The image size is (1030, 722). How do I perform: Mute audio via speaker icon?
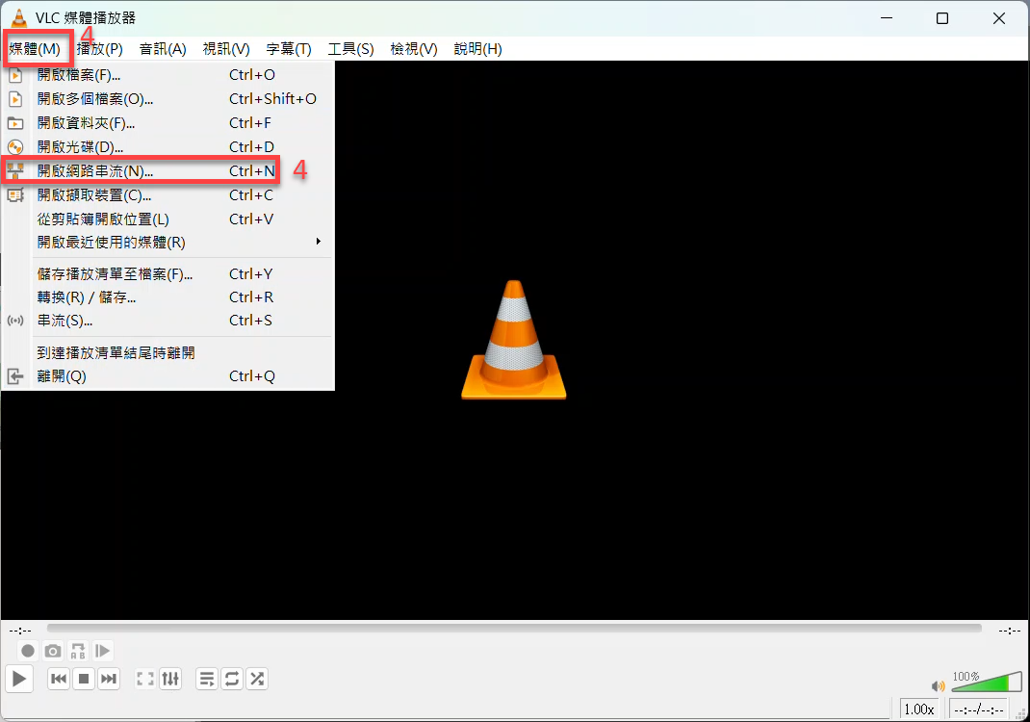tap(938, 685)
